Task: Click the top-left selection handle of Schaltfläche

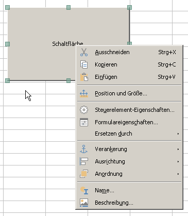Action: 7,7
